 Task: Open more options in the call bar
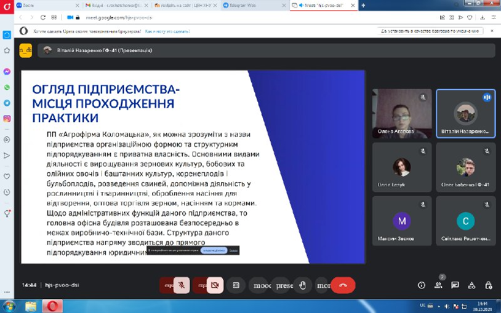pos(323,285)
